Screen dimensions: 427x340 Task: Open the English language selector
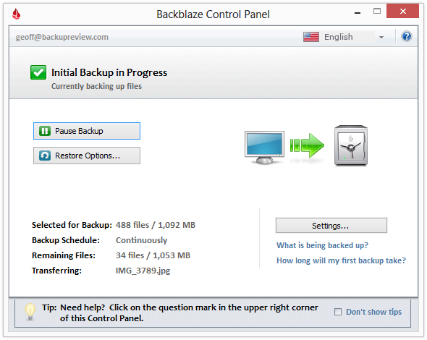tap(344, 37)
